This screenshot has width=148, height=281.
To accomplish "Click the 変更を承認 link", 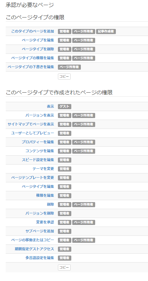I will pyautogui.click(x=45, y=222).
